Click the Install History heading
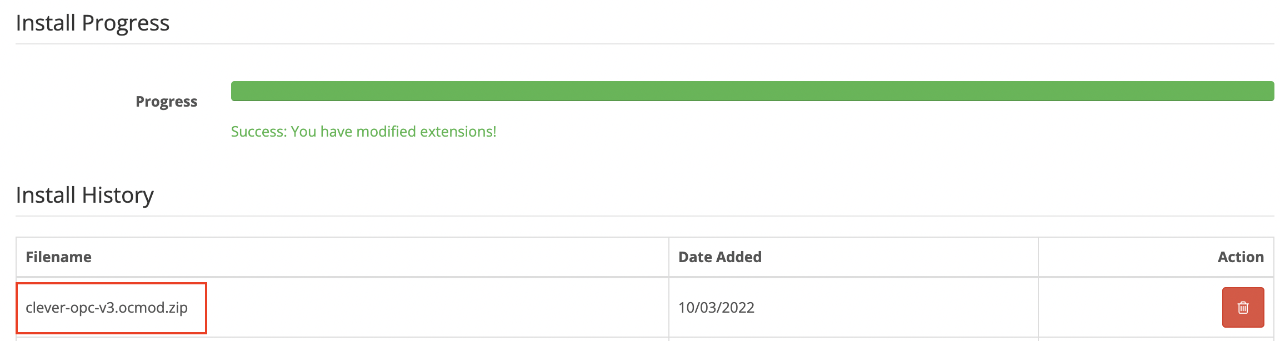Screen dimensions: 1280x341 (84, 195)
